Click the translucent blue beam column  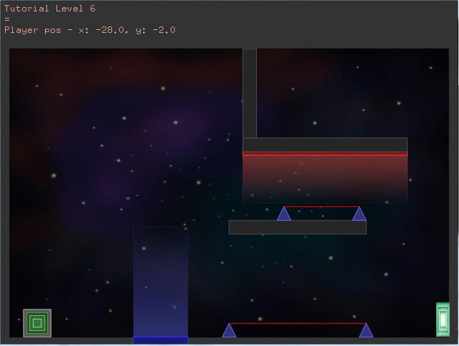coord(161,282)
